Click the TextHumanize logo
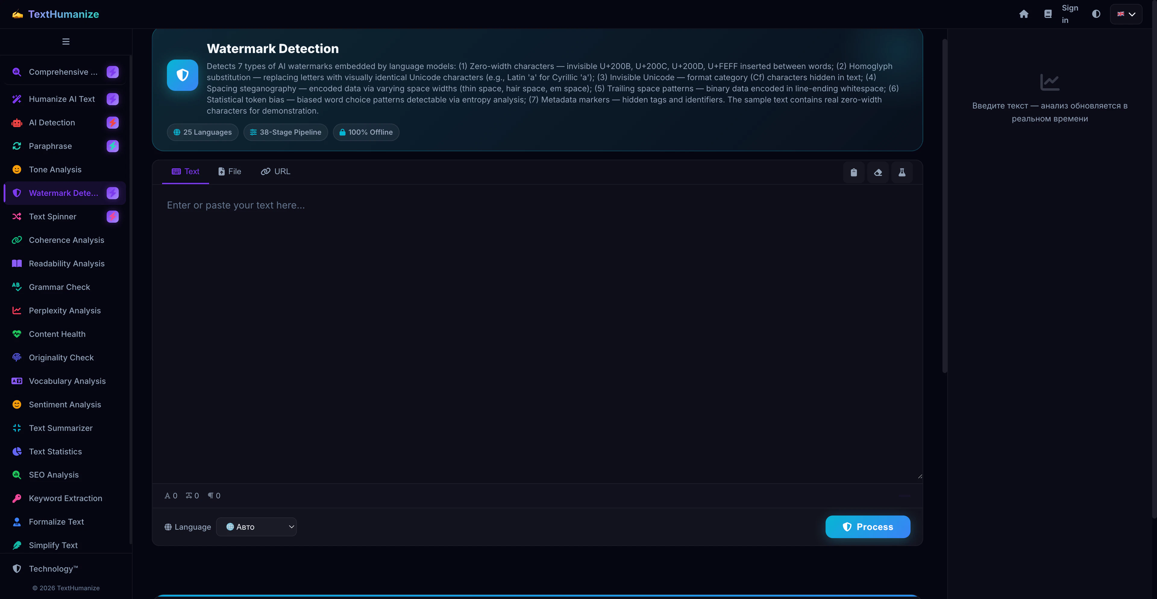Screen dimensions: 1157x599 coord(56,14)
